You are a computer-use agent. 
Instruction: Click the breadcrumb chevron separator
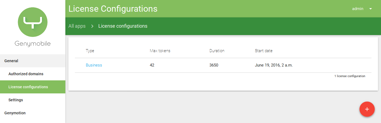[92, 26]
